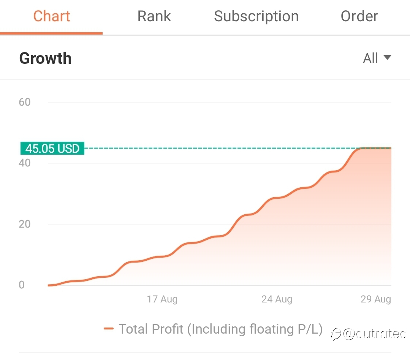The image size is (410, 353).
Task: Switch to the Rank tab
Action: (x=154, y=16)
